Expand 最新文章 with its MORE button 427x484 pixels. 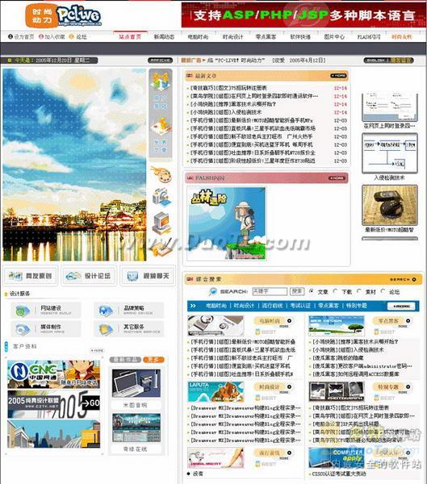pyautogui.click(x=338, y=76)
